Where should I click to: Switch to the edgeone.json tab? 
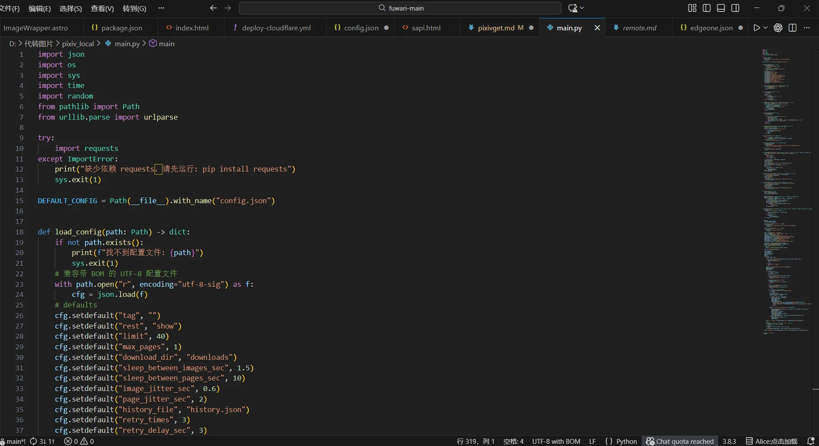coord(711,28)
